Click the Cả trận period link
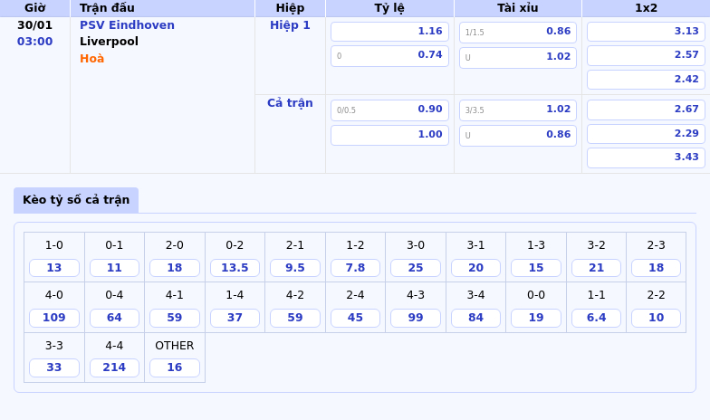710x420 pixels. (x=290, y=103)
